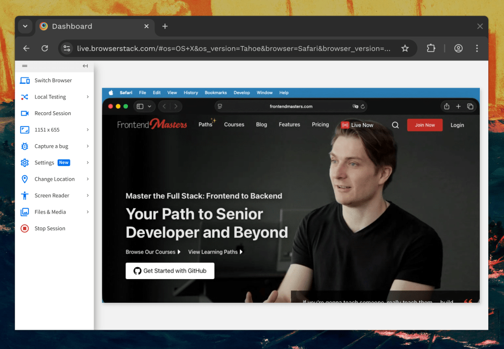Click Safari page reader icon in address bar
504x349 pixels.
point(220,106)
